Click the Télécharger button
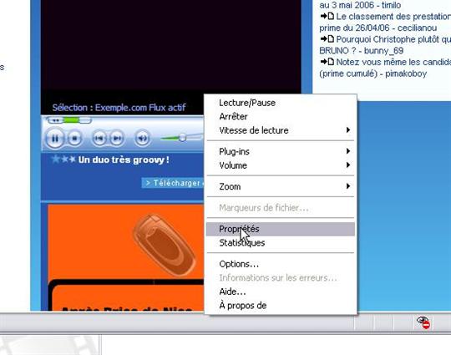Screen dimensions: 451x355 click(x=173, y=183)
